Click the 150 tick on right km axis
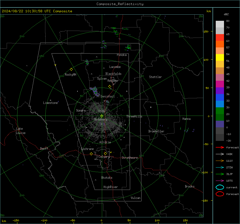 click(x=206, y=31)
